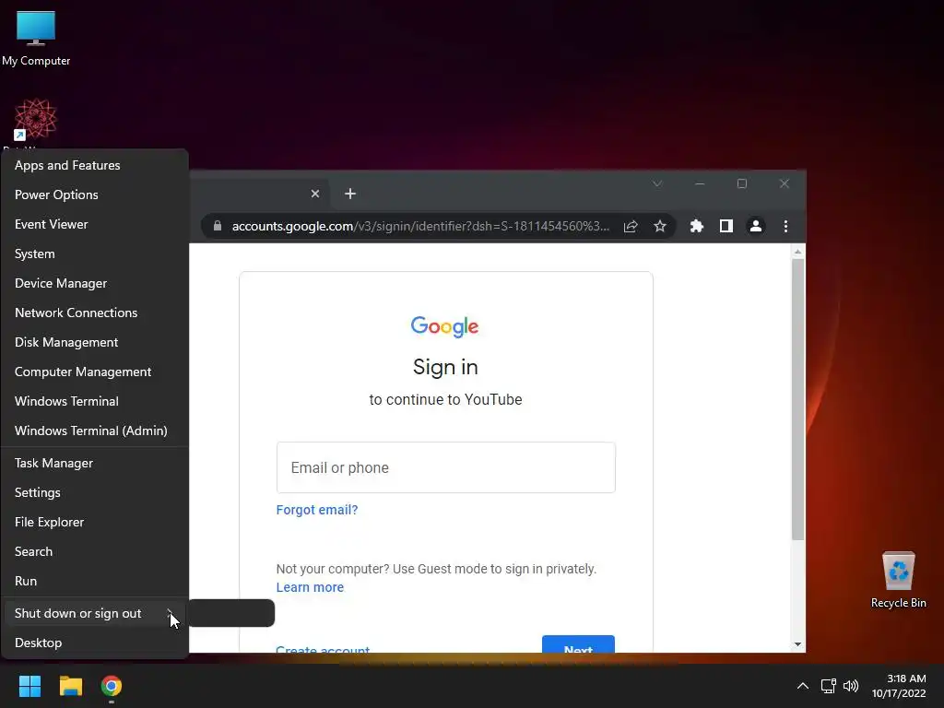Viewport: 944px width, 708px height.
Task: Minimize the Chrome window
Action: tap(700, 183)
